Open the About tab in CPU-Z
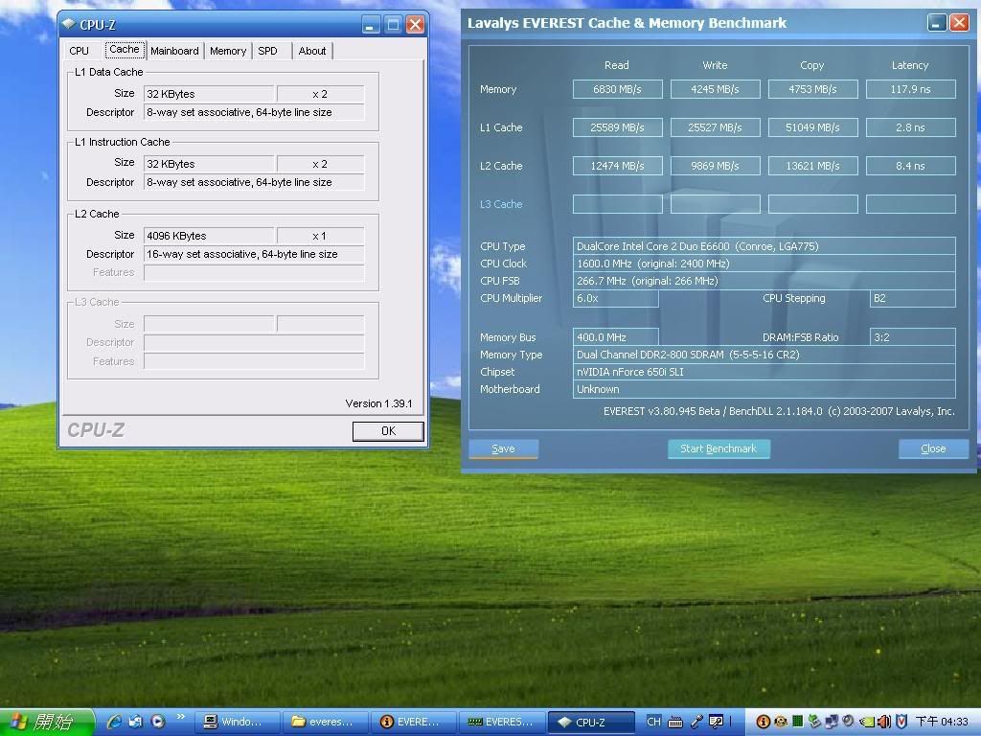The height and width of the screenshot is (736, 981). [x=312, y=51]
